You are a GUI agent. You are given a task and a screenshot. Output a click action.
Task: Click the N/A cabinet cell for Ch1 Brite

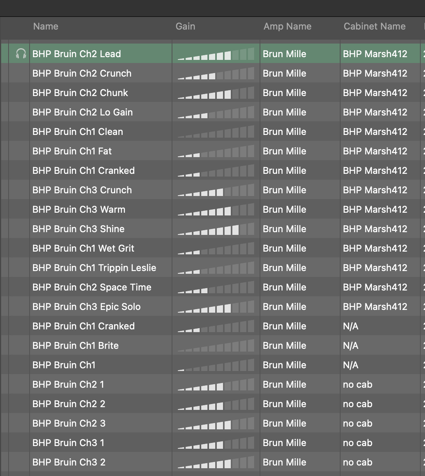coord(351,346)
